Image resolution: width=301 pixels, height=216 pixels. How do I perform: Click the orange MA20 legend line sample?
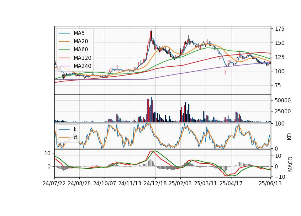tap(64, 42)
